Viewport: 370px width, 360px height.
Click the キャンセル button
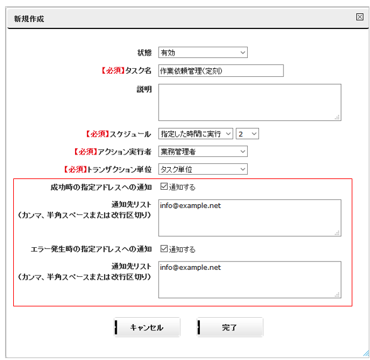tap(147, 327)
